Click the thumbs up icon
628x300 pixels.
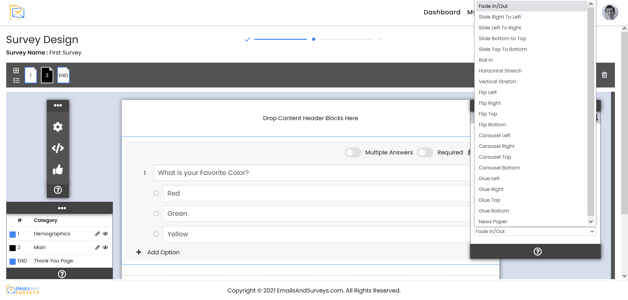click(x=58, y=169)
